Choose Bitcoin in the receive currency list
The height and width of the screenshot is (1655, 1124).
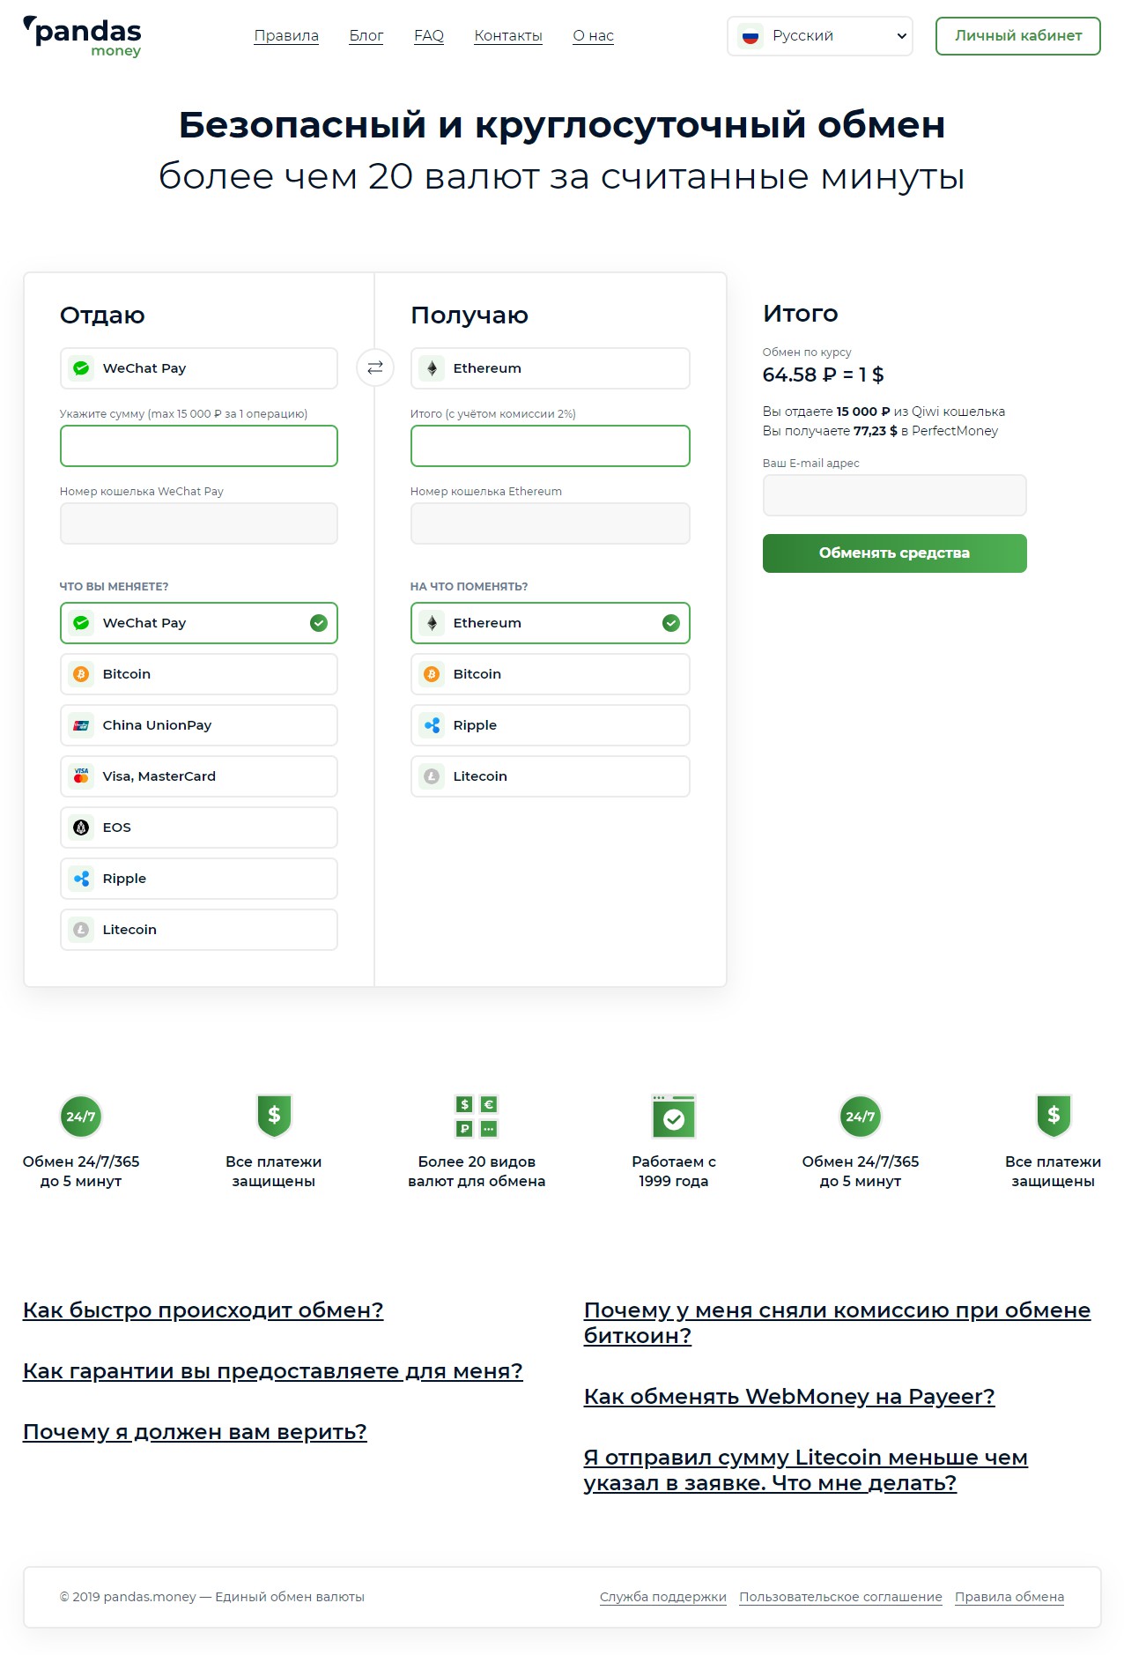point(550,674)
